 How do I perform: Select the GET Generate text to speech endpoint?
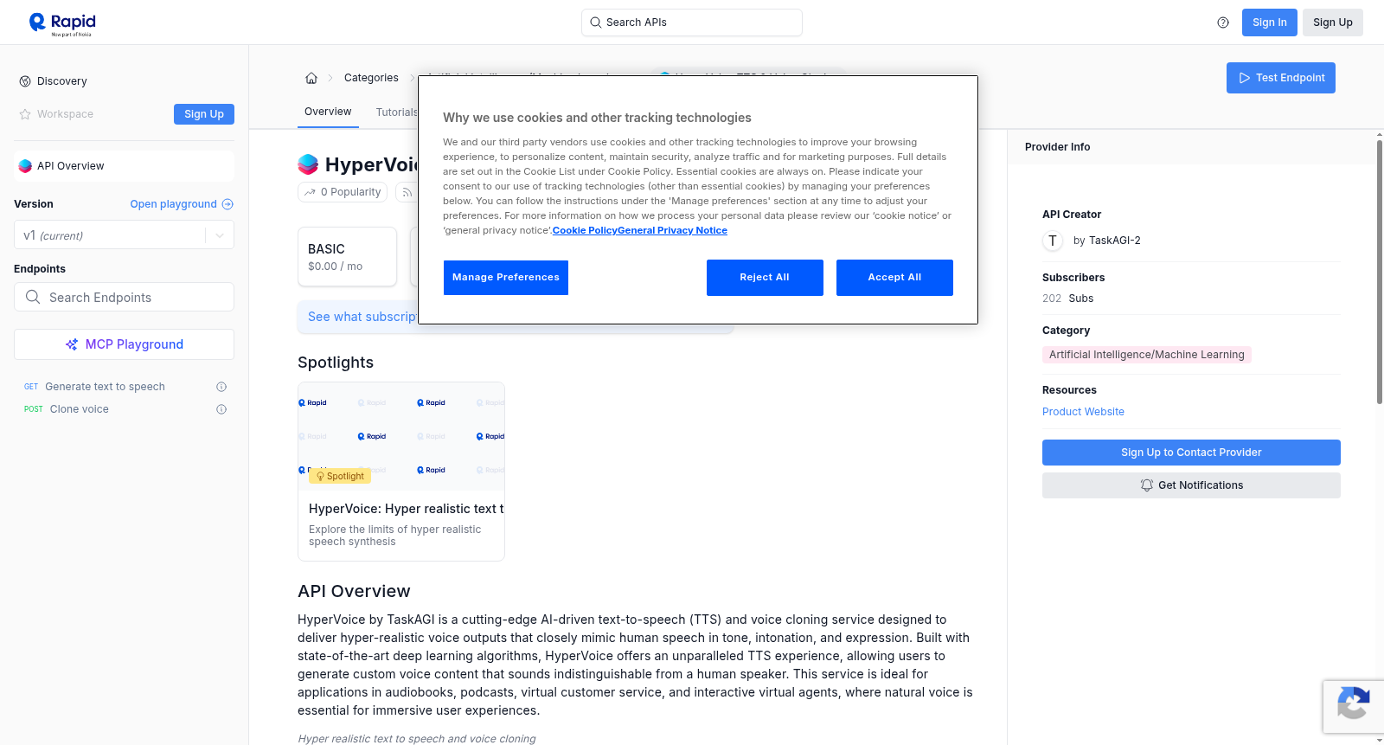(124, 387)
